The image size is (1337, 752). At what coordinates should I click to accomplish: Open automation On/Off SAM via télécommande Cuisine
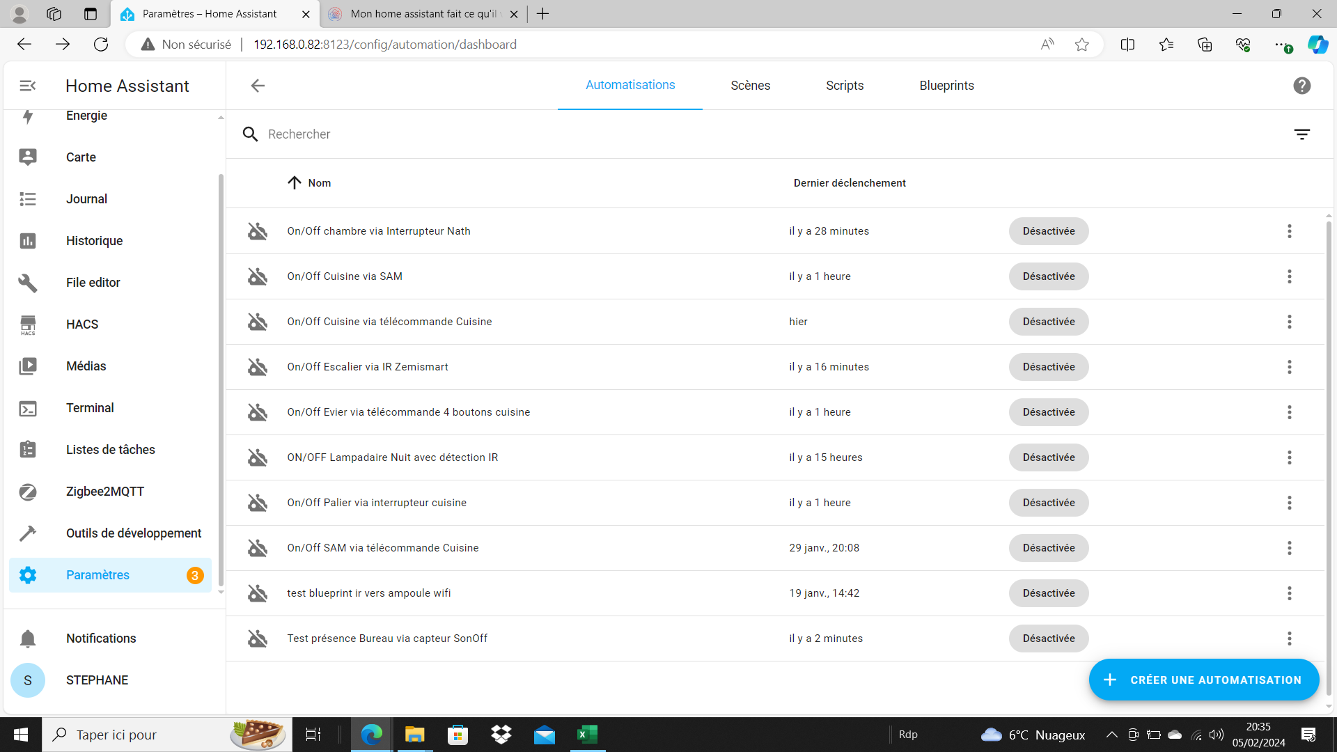[x=383, y=548]
